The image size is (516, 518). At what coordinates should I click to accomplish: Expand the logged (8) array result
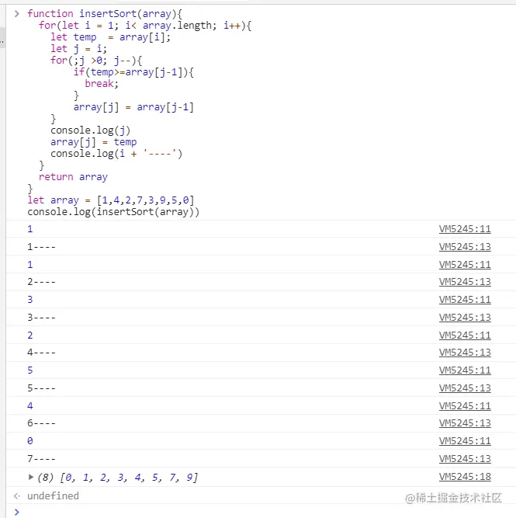31,477
